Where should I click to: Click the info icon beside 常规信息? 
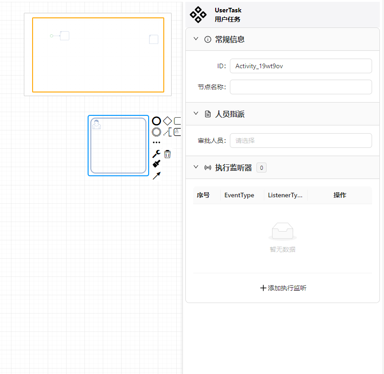click(208, 39)
